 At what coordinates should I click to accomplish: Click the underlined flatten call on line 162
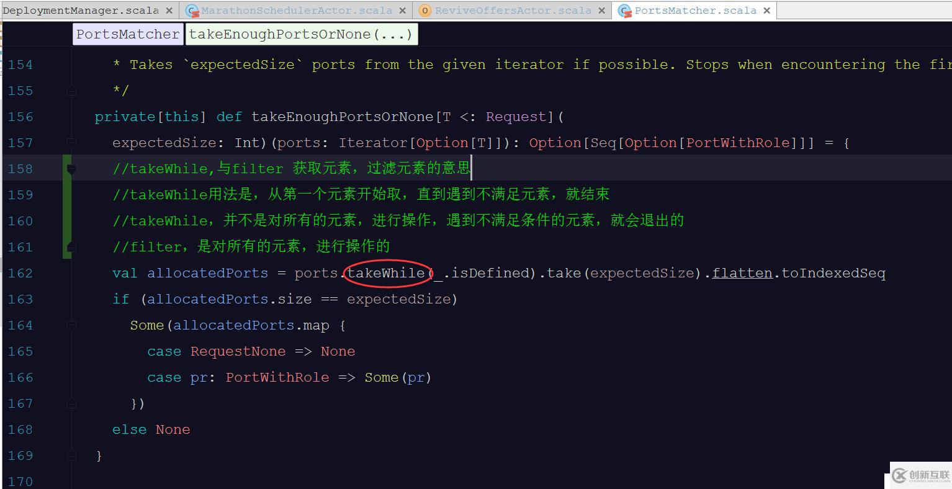pyautogui.click(x=742, y=273)
